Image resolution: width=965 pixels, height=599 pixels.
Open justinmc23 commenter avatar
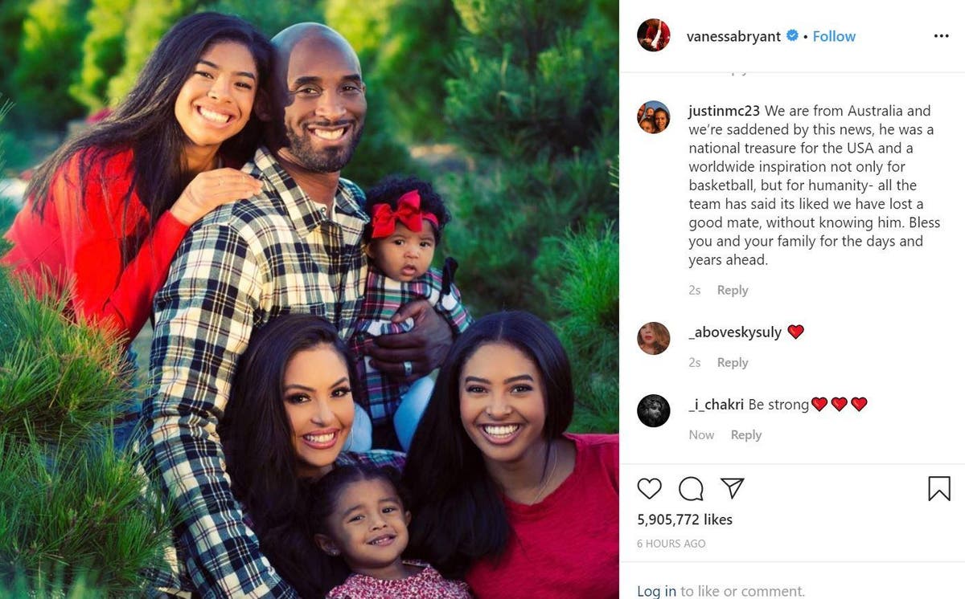tap(654, 117)
